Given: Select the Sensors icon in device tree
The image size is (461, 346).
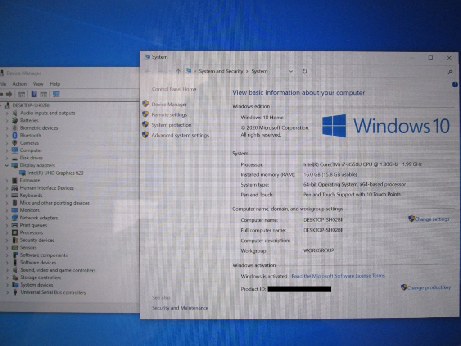Looking at the screenshot, I should [x=15, y=248].
